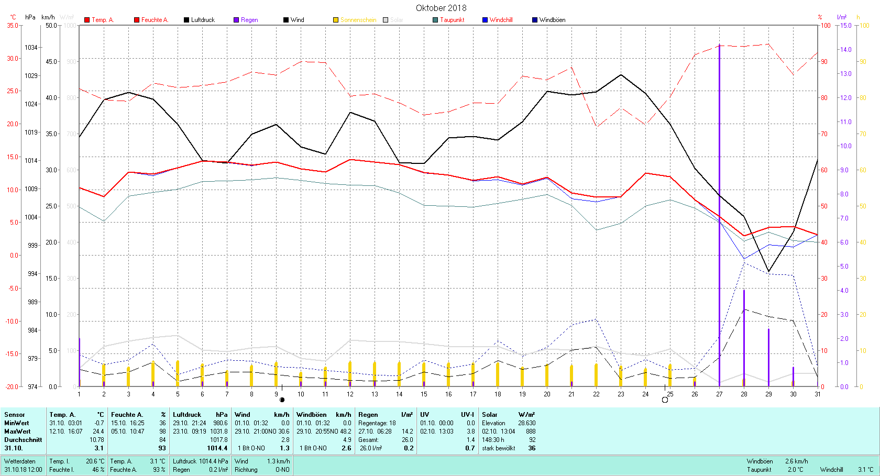Image resolution: width=880 pixels, height=476 pixels.
Task: Click the dark blue Windböen legend swatch
Action: coord(535,20)
